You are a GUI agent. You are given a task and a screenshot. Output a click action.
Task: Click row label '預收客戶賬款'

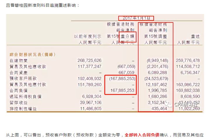pos(23,79)
